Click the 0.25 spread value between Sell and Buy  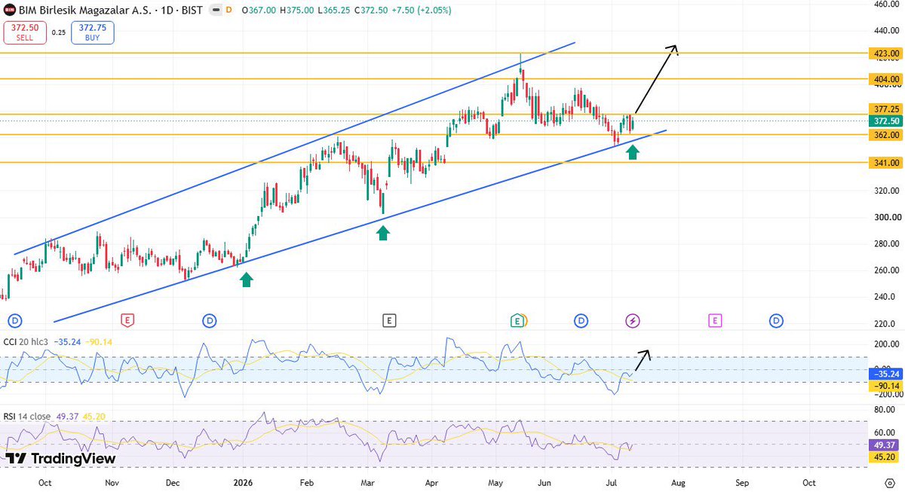(x=59, y=32)
